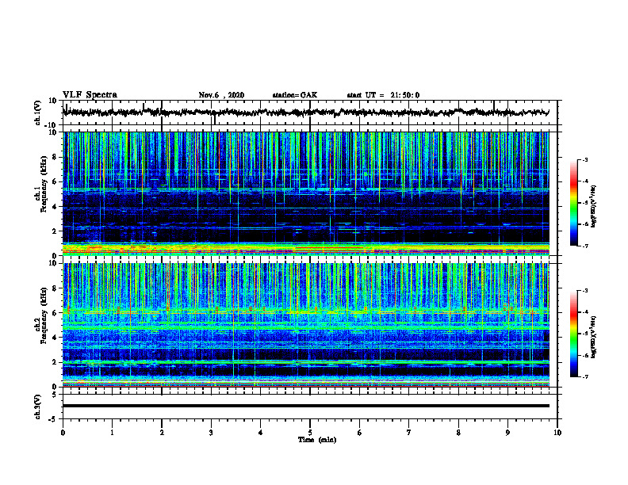The height and width of the screenshot is (485, 628).
Task: Click the ch.2 color scale bar
Action: click(x=573, y=334)
